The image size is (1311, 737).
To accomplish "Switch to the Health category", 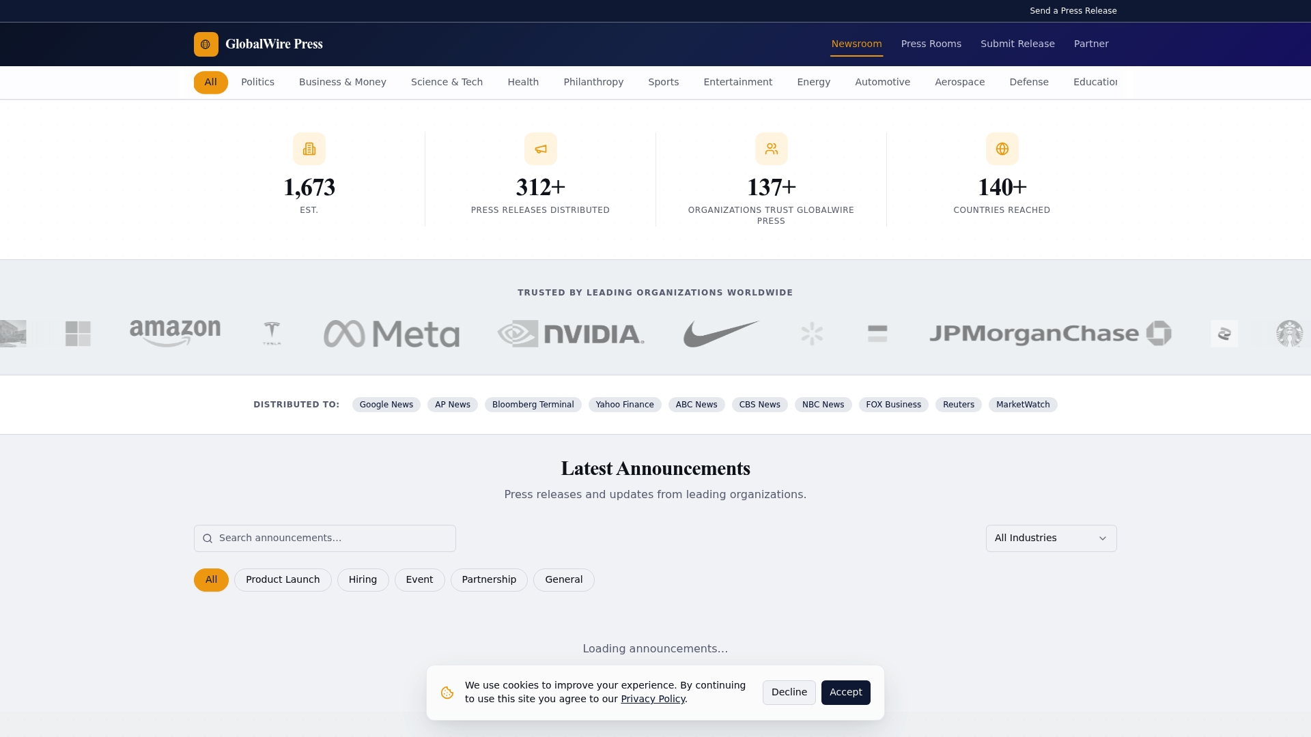I will coord(523,83).
